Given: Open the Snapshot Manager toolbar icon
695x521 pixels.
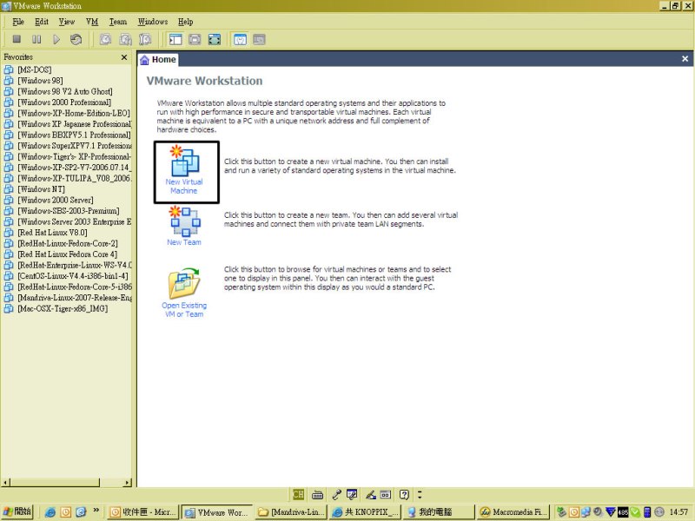Looking at the screenshot, I should click(145, 39).
